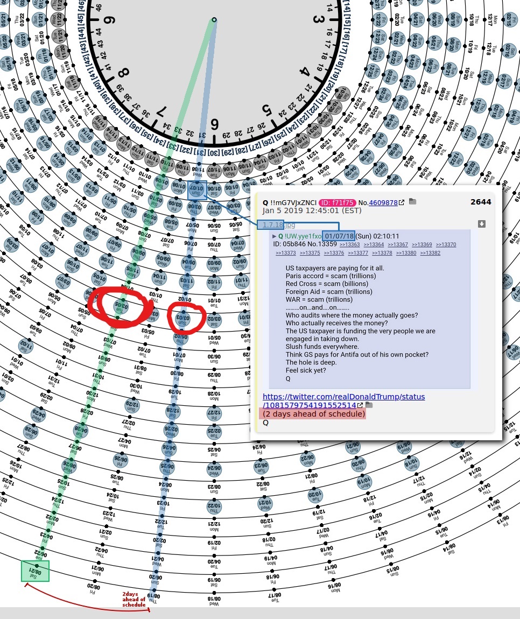
Task: Click folder icon next to post number 4609878
Action: [x=412, y=201]
